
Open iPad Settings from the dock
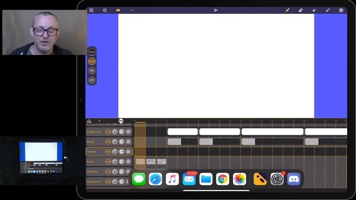click(277, 179)
